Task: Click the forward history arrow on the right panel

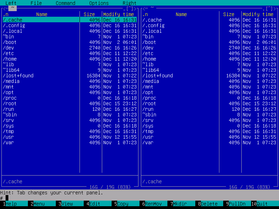Action: [276, 8]
